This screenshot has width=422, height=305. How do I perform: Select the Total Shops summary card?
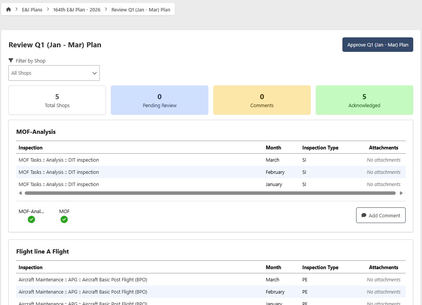(x=57, y=100)
